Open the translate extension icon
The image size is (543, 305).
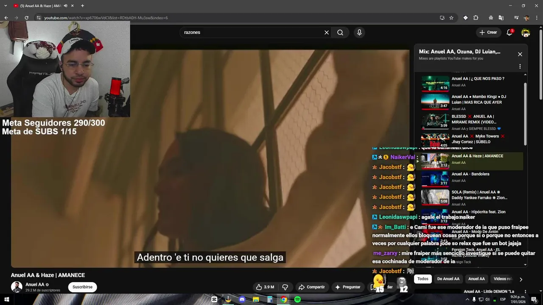click(501, 18)
